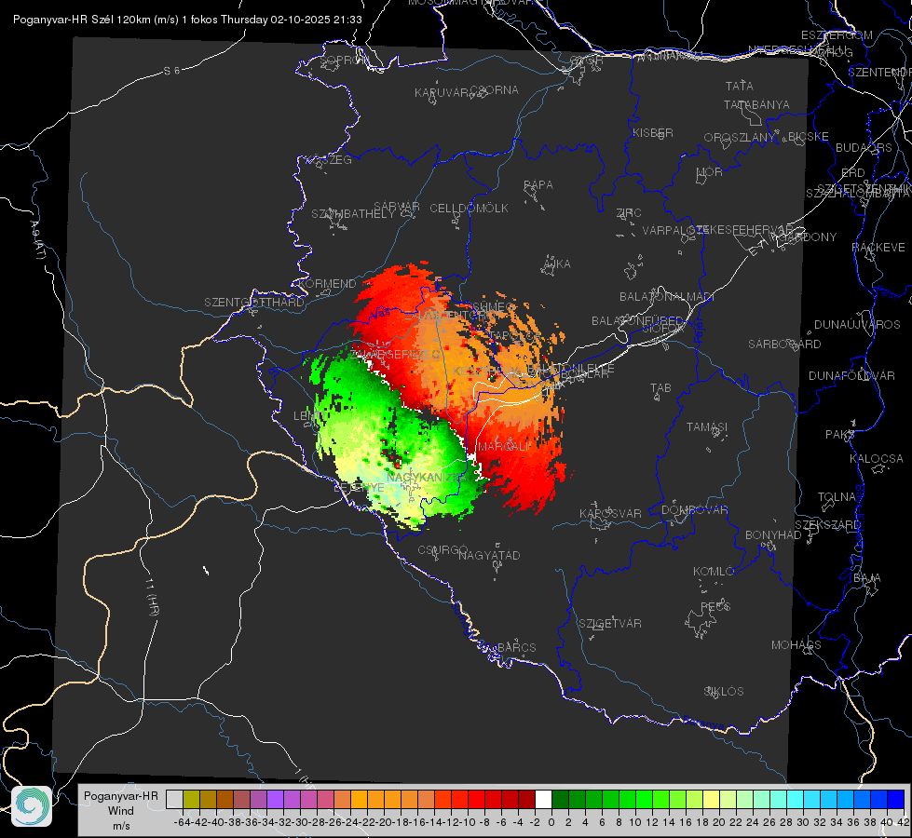Click the CELLDÖMÖLK town label

tap(469, 209)
